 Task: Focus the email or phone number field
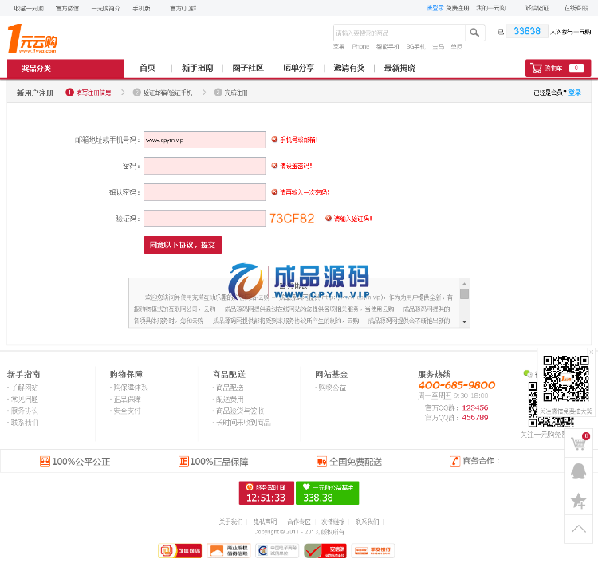point(204,140)
